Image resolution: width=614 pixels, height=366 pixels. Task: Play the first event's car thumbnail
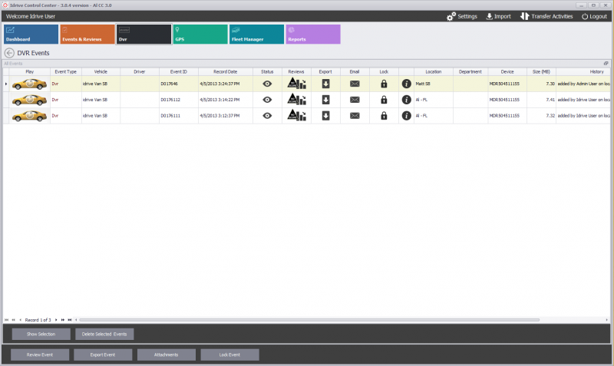coord(29,83)
